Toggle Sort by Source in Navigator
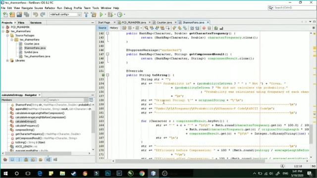317x178 pixels. [x=55, y=160]
